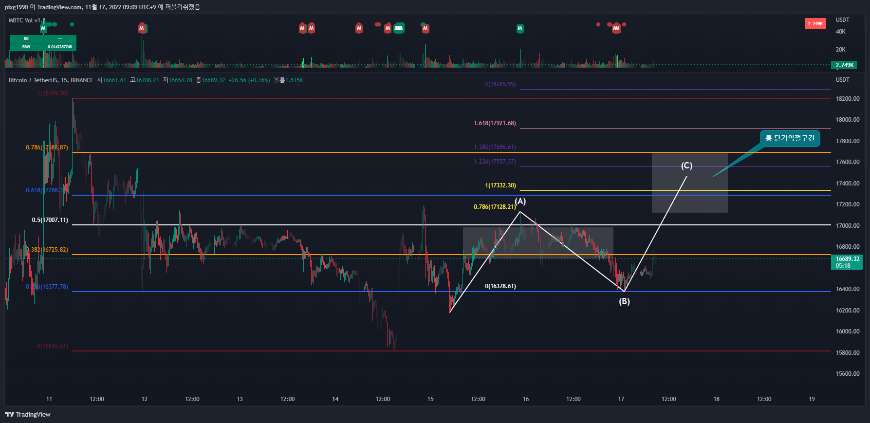Click the red M marker near date 12
This screenshot has width=870, height=423.
pos(142,28)
